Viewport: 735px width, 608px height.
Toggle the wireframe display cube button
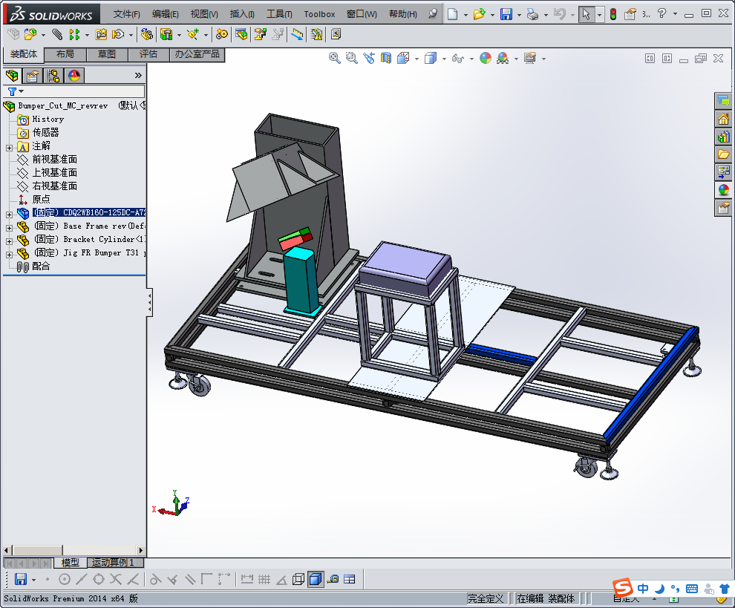tap(298, 579)
